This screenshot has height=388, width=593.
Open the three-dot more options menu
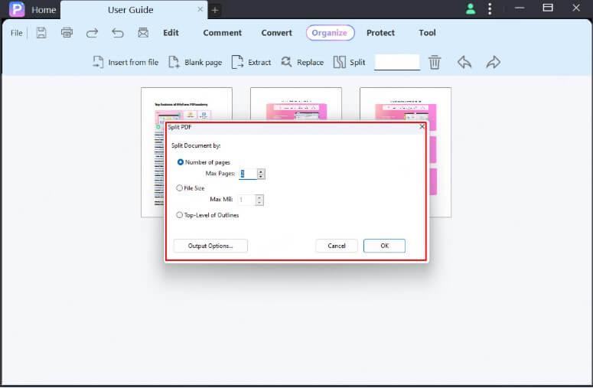coord(490,8)
